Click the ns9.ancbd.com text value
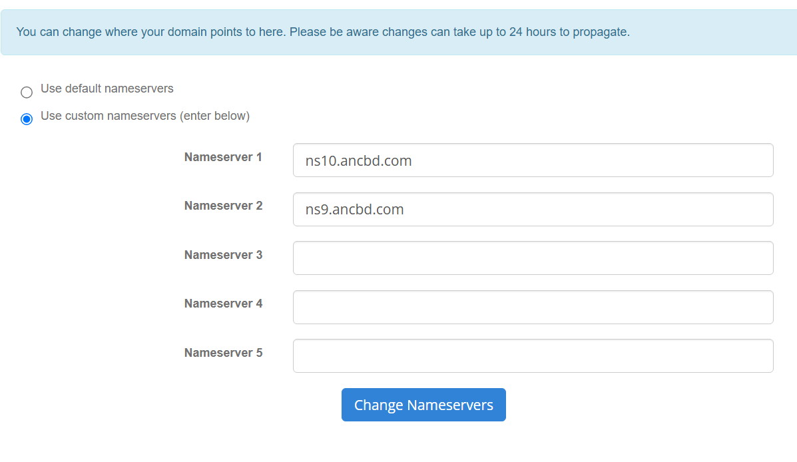 tap(354, 210)
